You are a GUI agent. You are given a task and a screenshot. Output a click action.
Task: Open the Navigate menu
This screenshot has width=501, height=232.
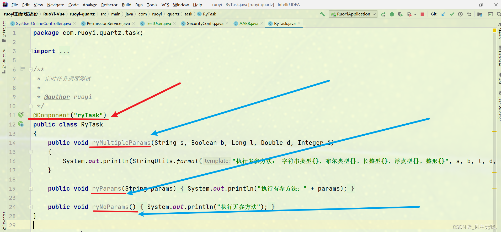pyautogui.click(x=56, y=5)
